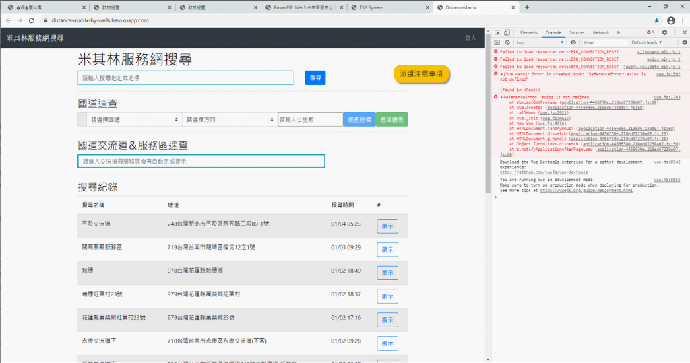
Task: Open the 請選擇方向 dropdown
Action: [230, 119]
